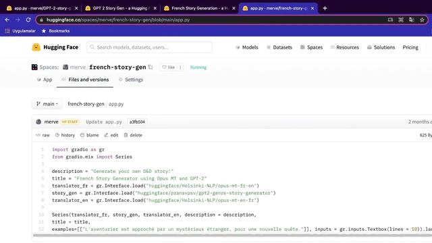Switch to GPT 2 Story Gen tab
Image resolution: width=432 pixels, height=243 pixels.
[121, 8]
